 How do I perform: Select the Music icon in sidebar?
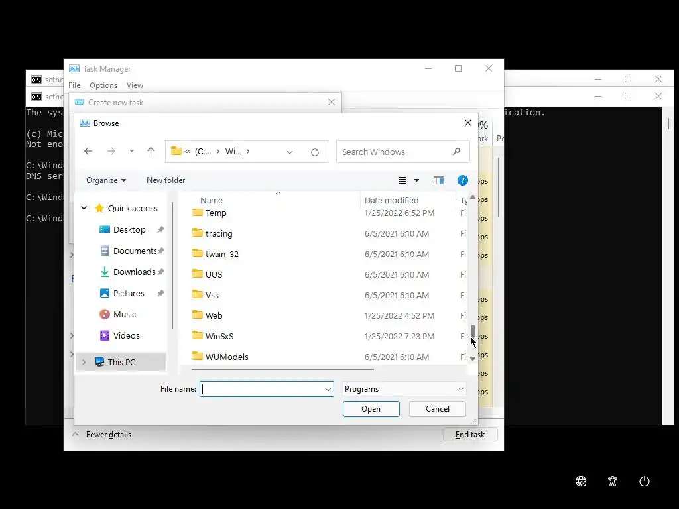(104, 314)
